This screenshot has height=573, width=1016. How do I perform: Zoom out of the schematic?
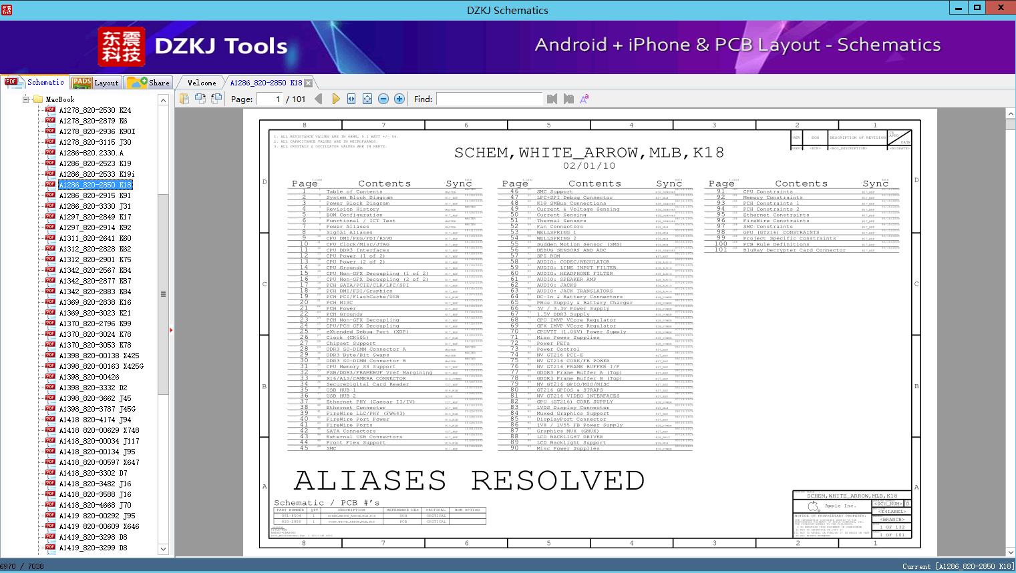coord(383,99)
